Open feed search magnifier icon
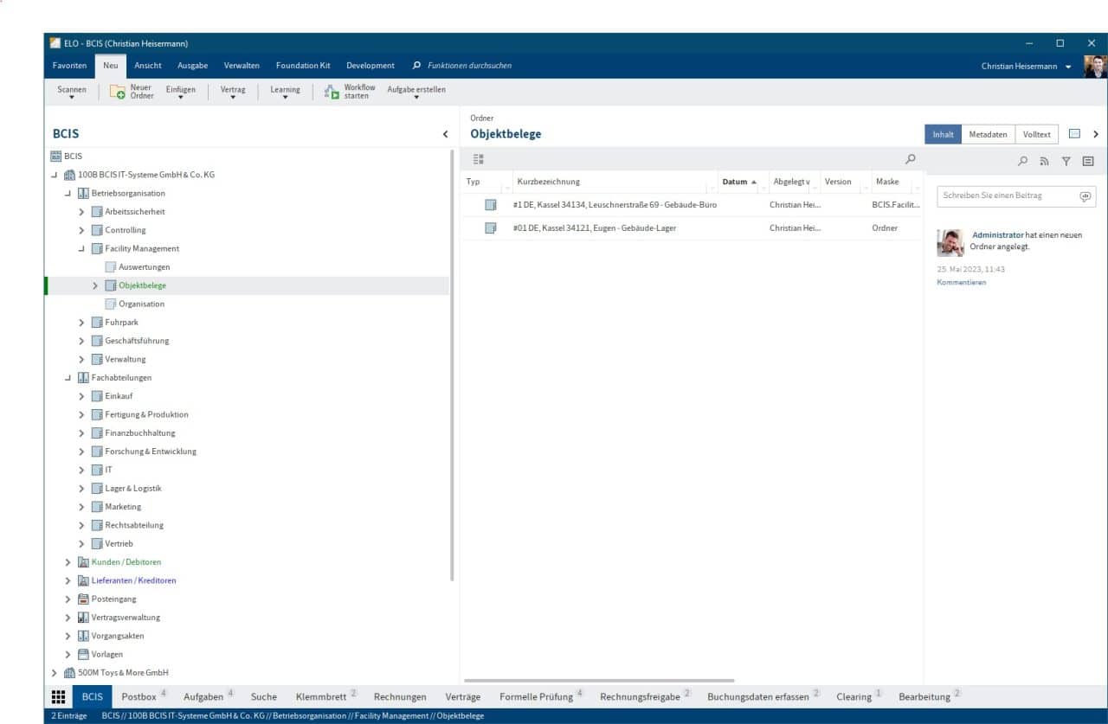Image resolution: width=1108 pixels, height=724 pixels. click(x=1023, y=161)
